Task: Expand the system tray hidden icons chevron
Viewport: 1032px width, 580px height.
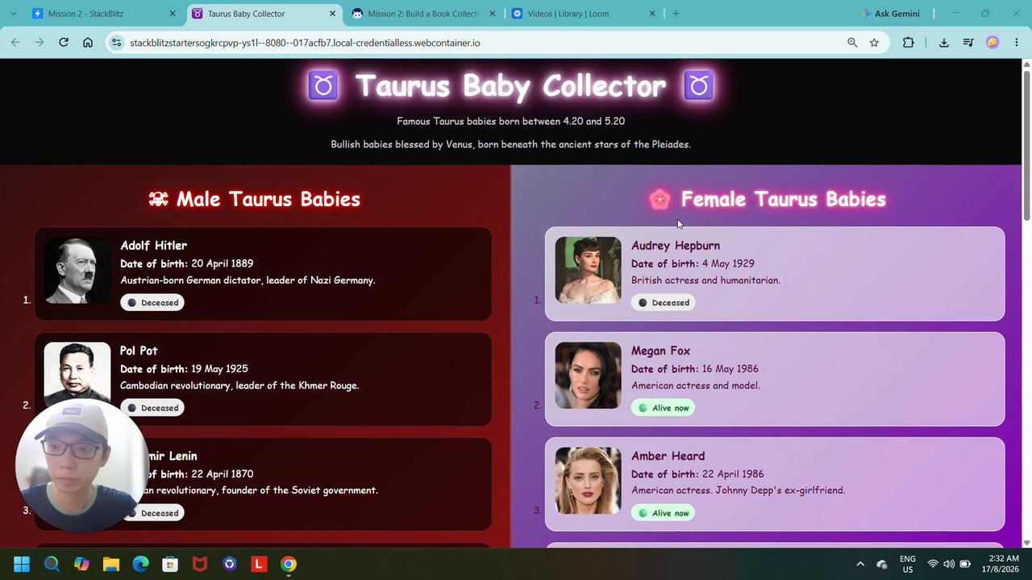Action: pos(860,564)
